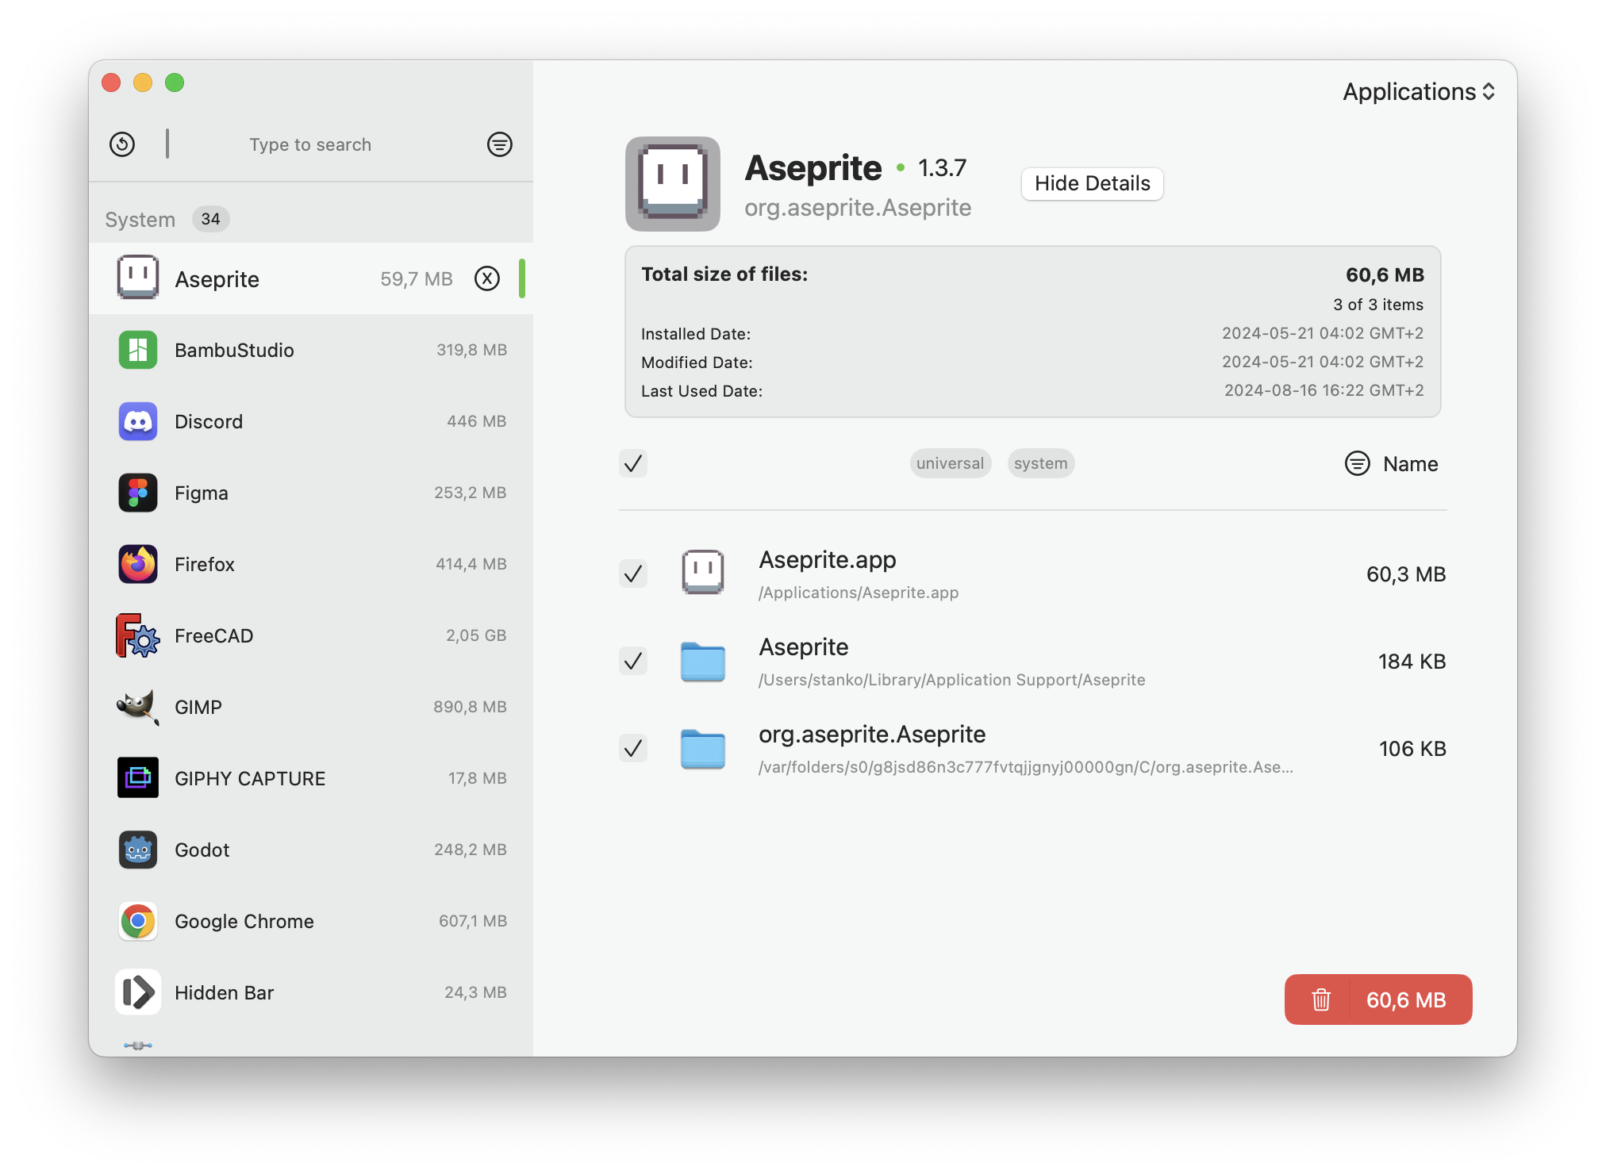Image resolution: width=1606 pixels, height=1174 pixels.
Task: Click the Aseprite.app file icon
Action: (703, 572)
